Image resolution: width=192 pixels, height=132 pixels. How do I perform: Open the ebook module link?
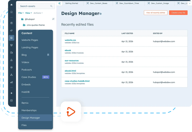tap(68, 50)
